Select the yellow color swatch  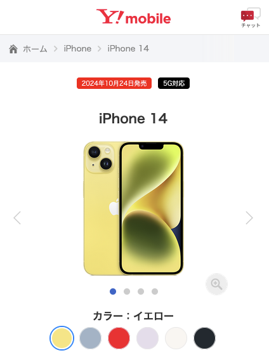62,338
